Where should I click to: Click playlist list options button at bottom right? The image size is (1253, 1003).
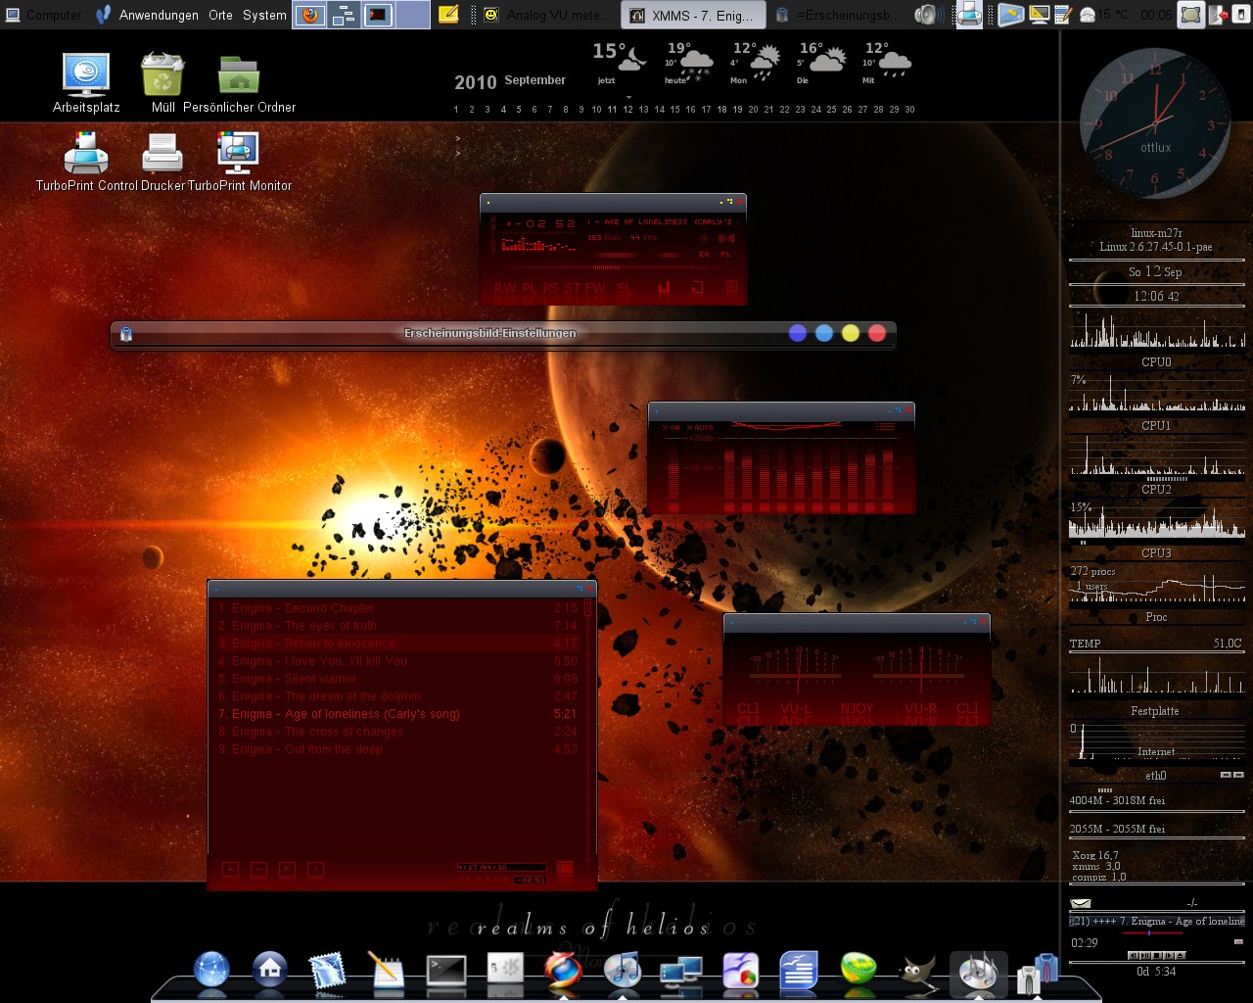[x=565, y=869]
